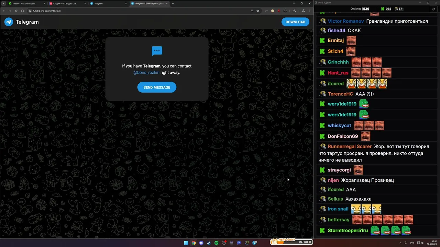This screenshot has width=440, height=247.
Task: Open the Chrome profile menu
Action: pyautogui.click(x=304, y=11)
